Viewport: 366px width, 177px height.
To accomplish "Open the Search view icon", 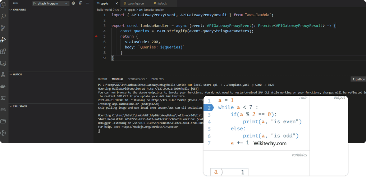I will (4, 16).
